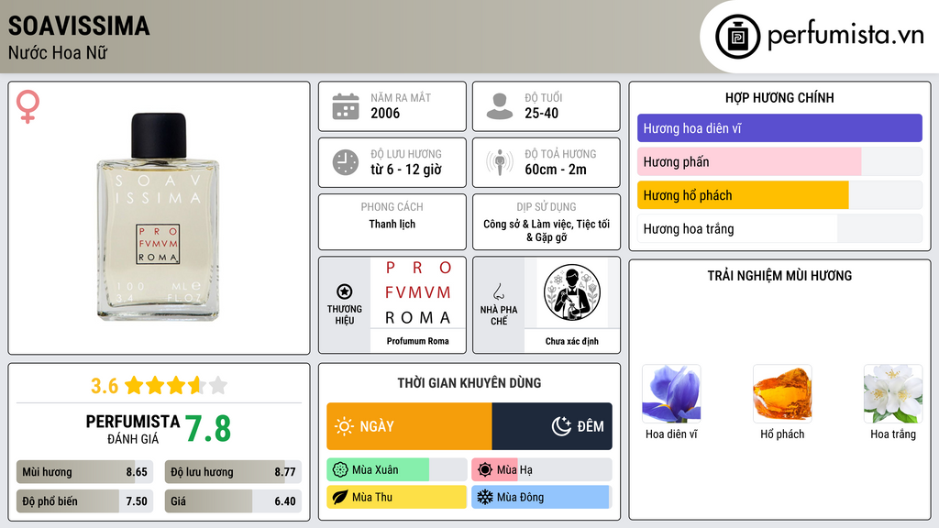939x528 pixels.
Task: Click the Mùa Đông winter snowflake bar
Action: pyautogui.click(x=541, y=497)
